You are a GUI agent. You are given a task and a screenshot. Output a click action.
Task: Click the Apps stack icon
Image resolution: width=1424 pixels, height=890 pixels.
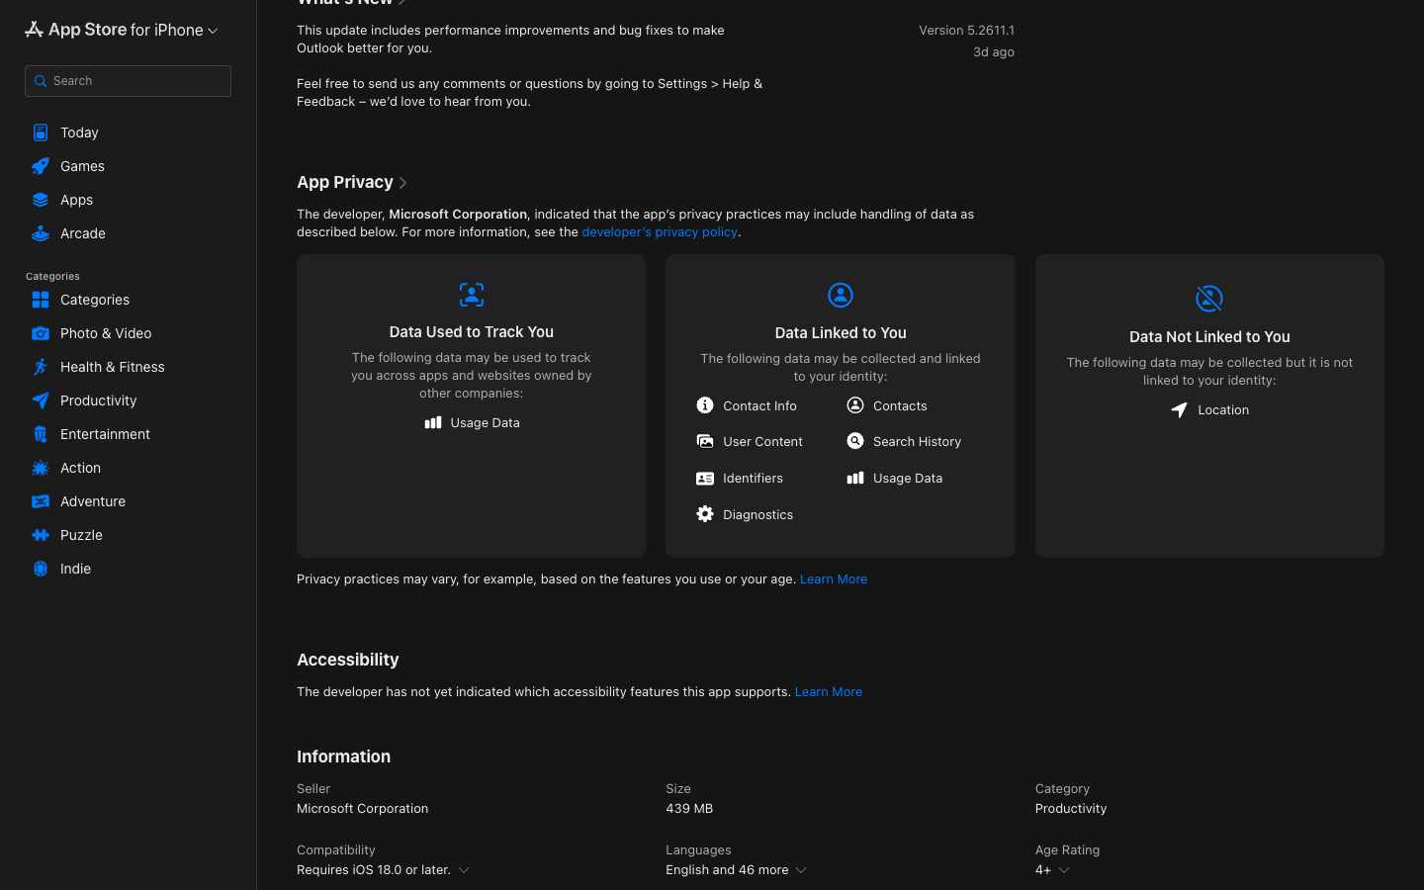click(x=41, y=200)
